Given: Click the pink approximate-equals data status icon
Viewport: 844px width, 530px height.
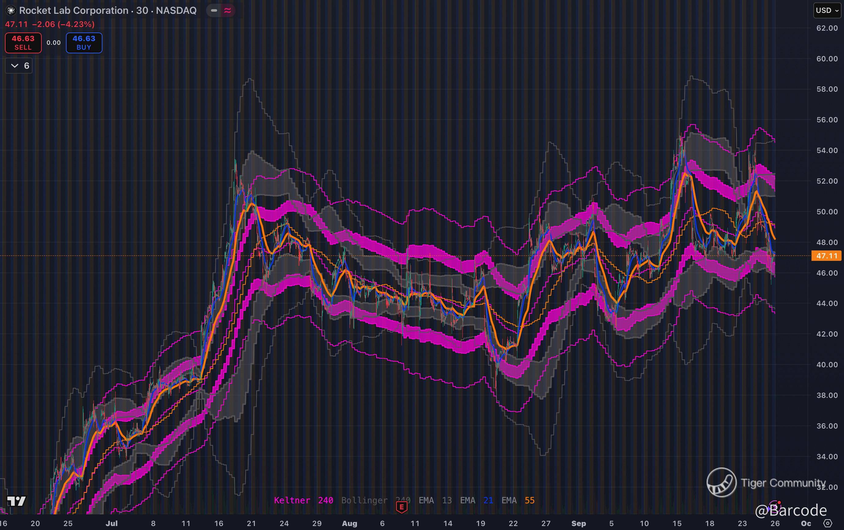Looking at the screenshot, I should click(x=228, y=10).
